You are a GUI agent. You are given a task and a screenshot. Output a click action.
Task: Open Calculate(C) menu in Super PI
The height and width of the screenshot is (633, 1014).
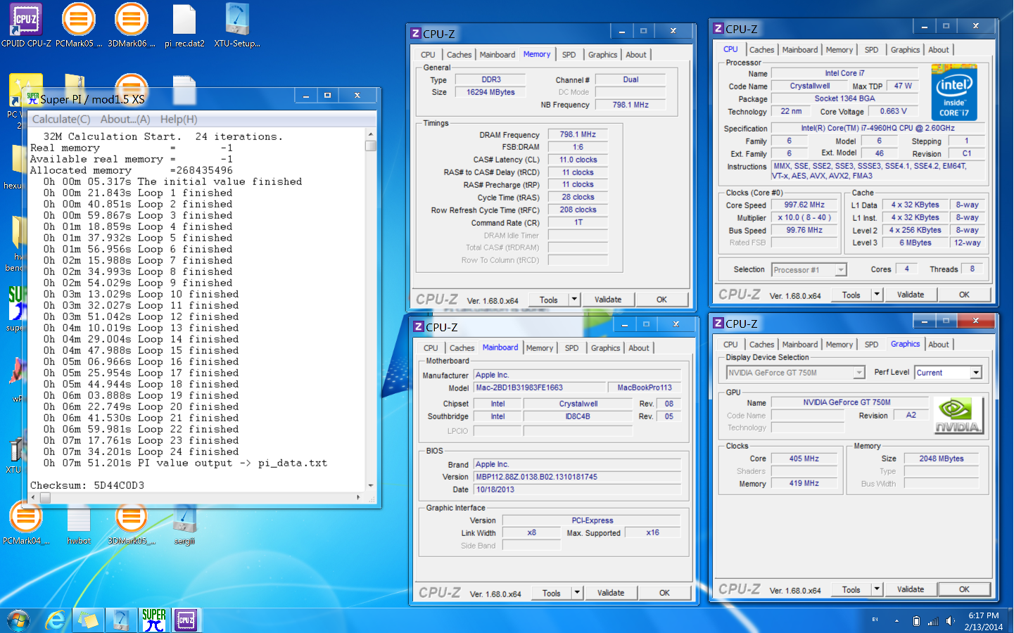point(61,120)
